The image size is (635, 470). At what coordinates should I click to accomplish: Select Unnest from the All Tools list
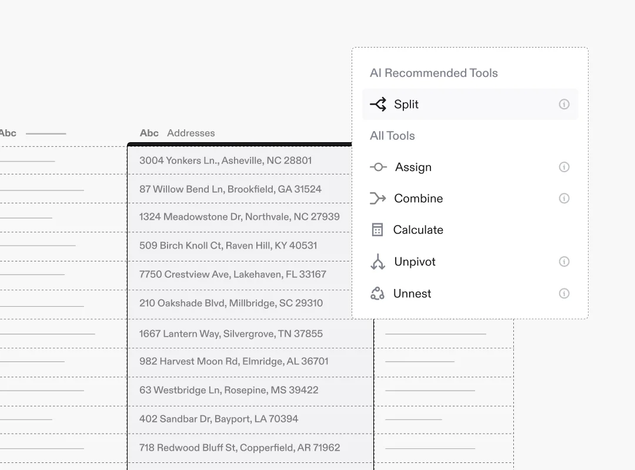click(412, 293)
